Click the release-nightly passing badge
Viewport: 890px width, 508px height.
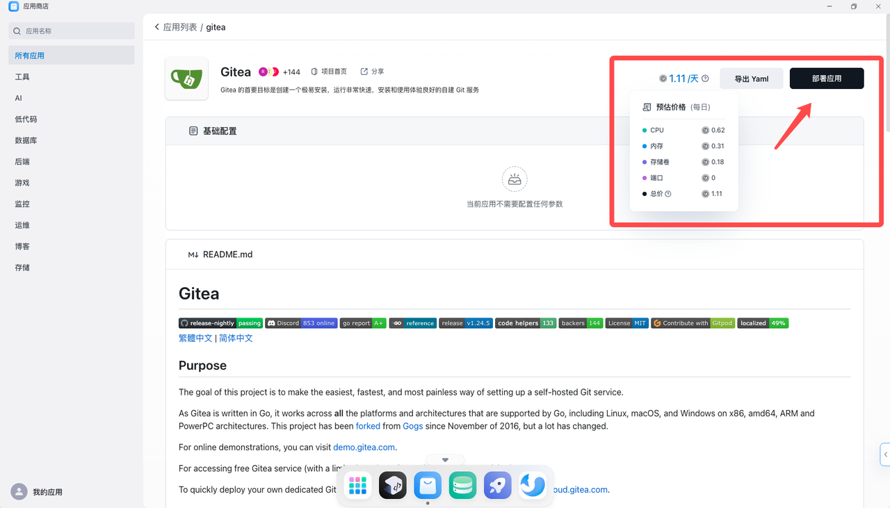click(x=220, y=323)
